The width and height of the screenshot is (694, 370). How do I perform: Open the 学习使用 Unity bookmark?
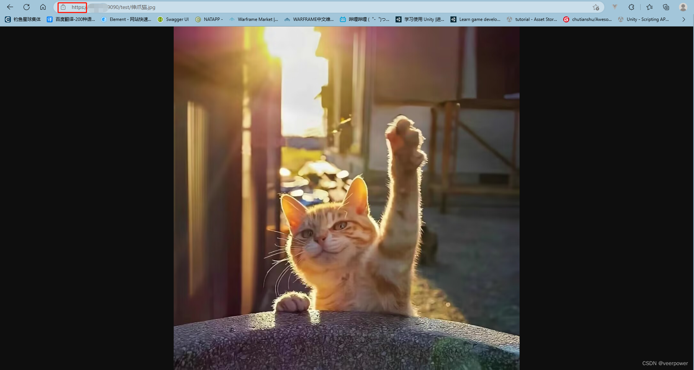420,19
